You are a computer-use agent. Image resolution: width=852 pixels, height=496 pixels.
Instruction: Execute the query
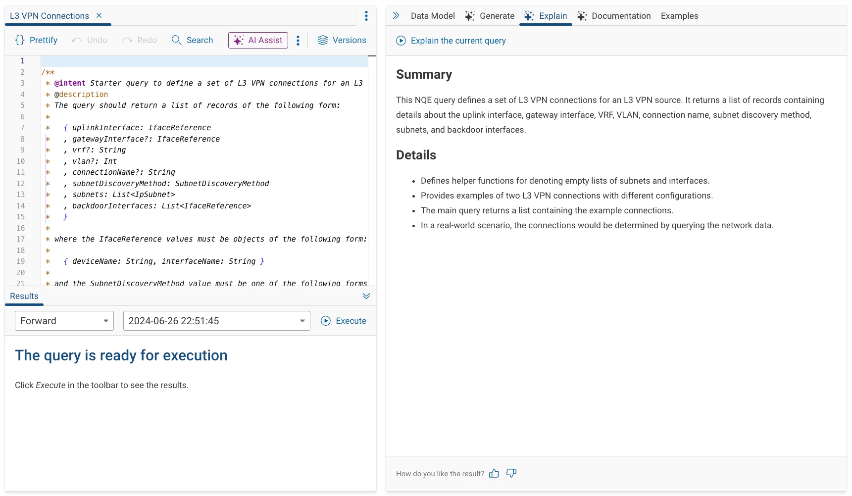coord(344,321)
